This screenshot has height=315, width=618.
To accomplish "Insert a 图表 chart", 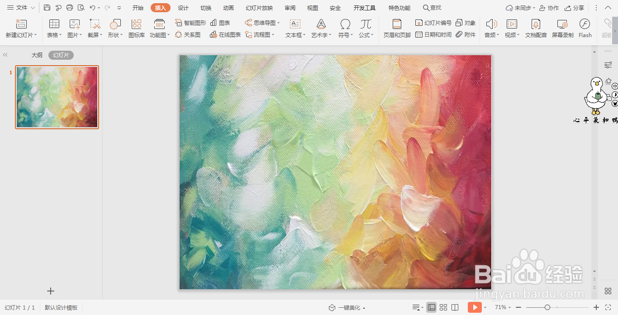I will tap(220, 23).
